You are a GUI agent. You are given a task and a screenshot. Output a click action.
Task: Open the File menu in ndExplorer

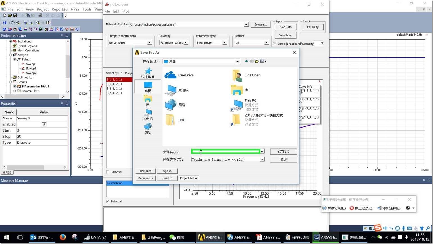pyautogui.click(x=107, y=11)
